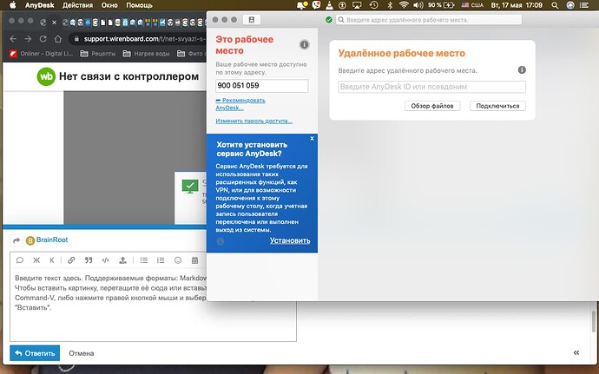Image resolution: width=599 pixels, height=374 pixels.
Task: Open the Действия menu
Action: click(77, 5)
